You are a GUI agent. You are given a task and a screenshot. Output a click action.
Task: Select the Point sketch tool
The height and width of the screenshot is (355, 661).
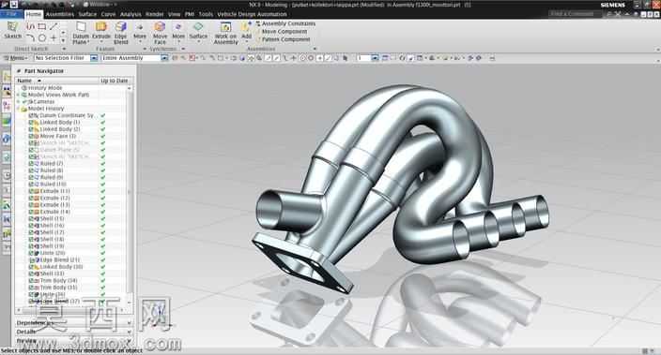54,37
